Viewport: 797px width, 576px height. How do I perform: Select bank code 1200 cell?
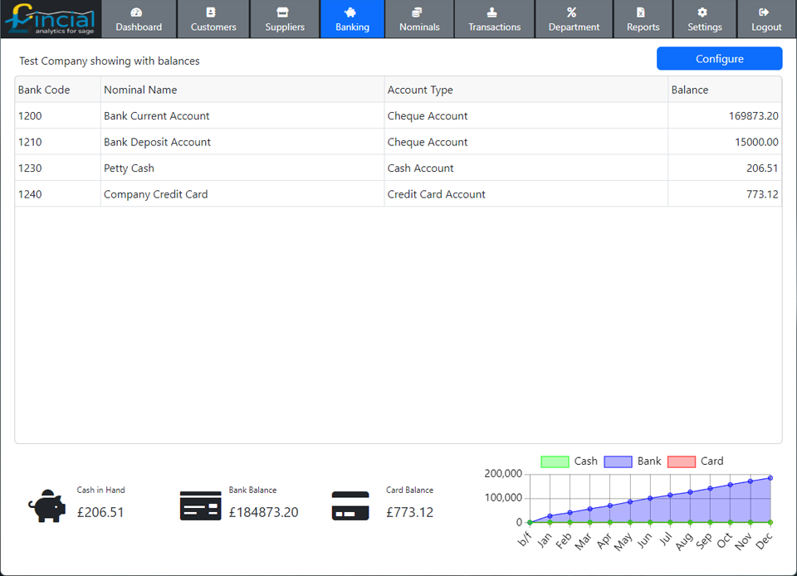coord(58,116)
